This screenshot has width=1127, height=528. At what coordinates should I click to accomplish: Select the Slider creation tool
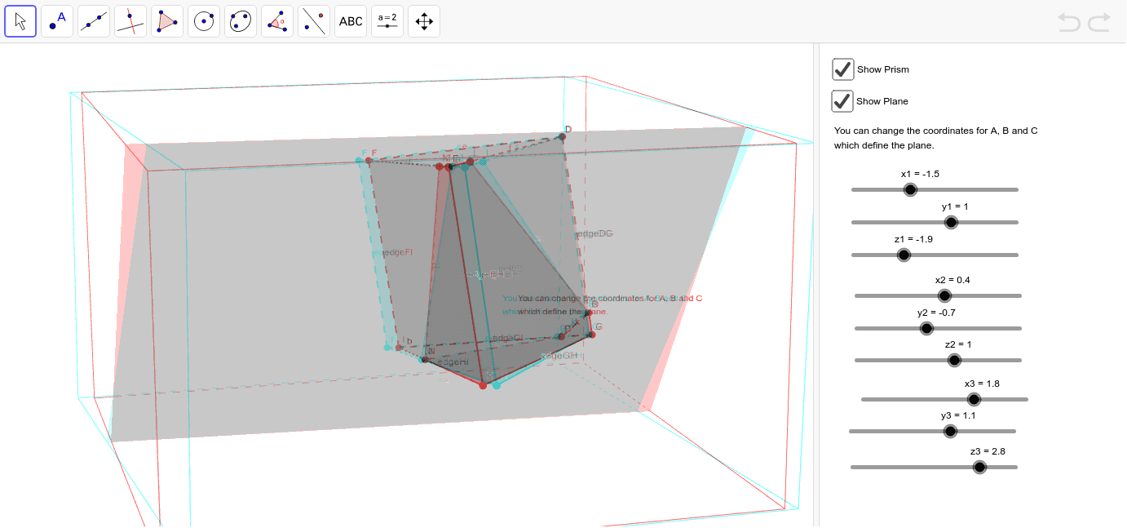tap(387, 21)
